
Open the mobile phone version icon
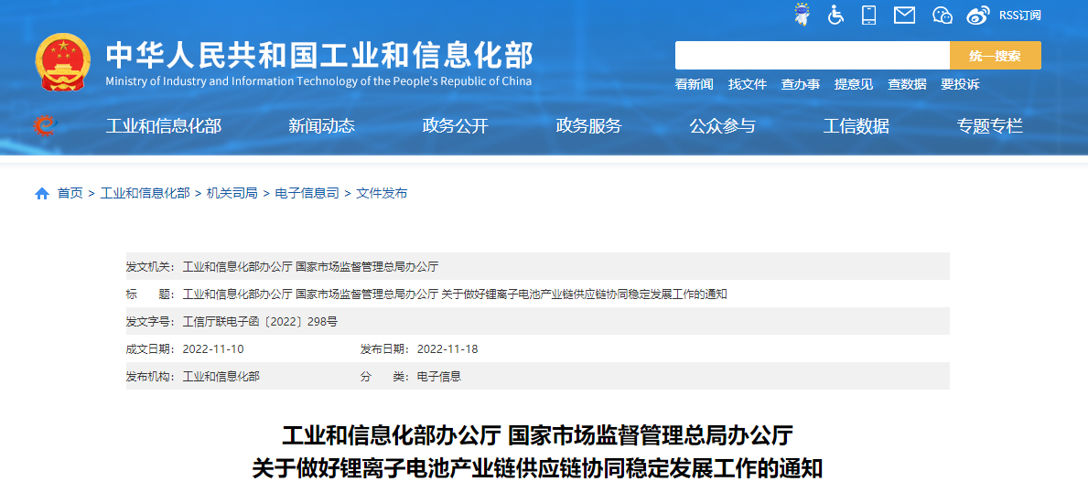[x=868, y=15]
